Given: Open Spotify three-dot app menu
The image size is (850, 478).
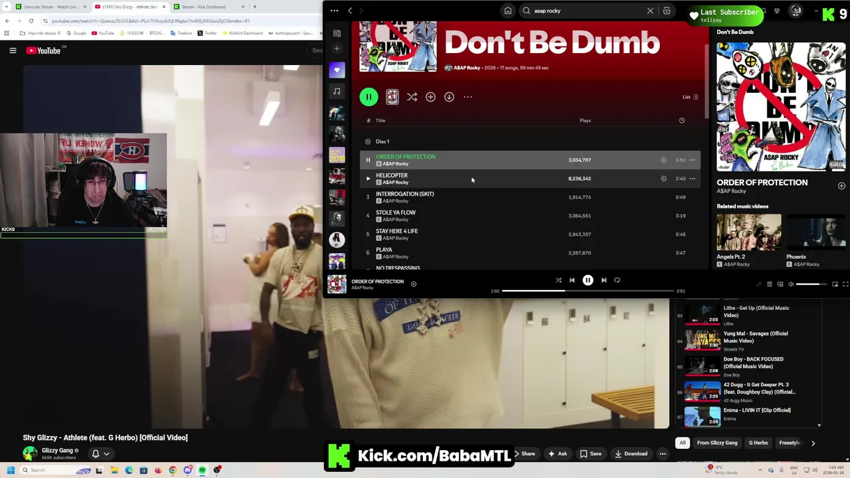Looking at the screenshot, I should point(334,11).
